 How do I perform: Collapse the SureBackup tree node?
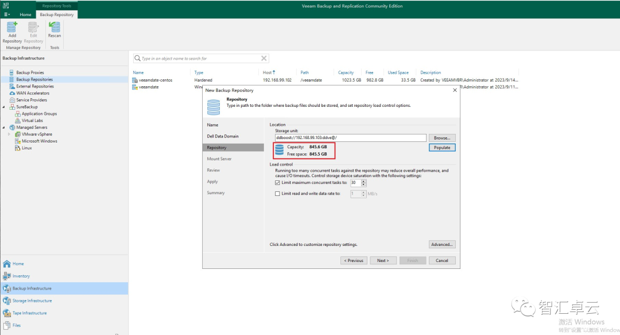4,106
